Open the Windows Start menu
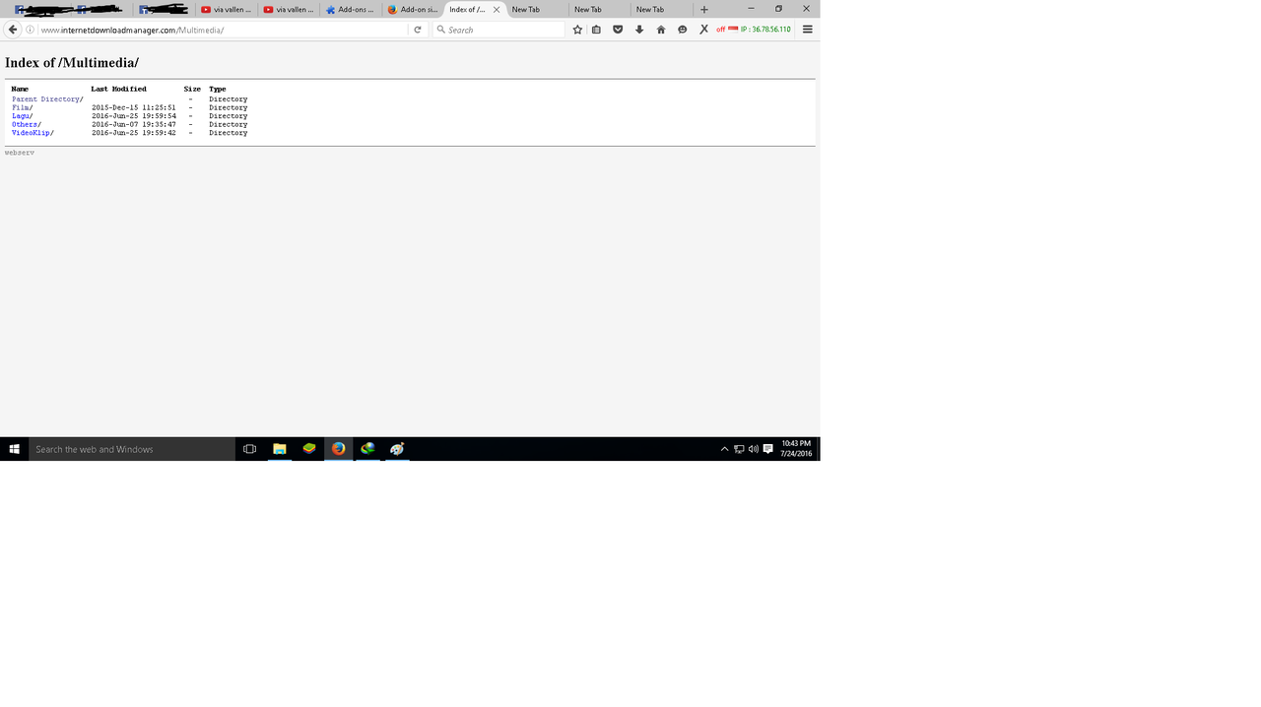The height and width of the screenshot is (707, 1261). pos(14,449)
